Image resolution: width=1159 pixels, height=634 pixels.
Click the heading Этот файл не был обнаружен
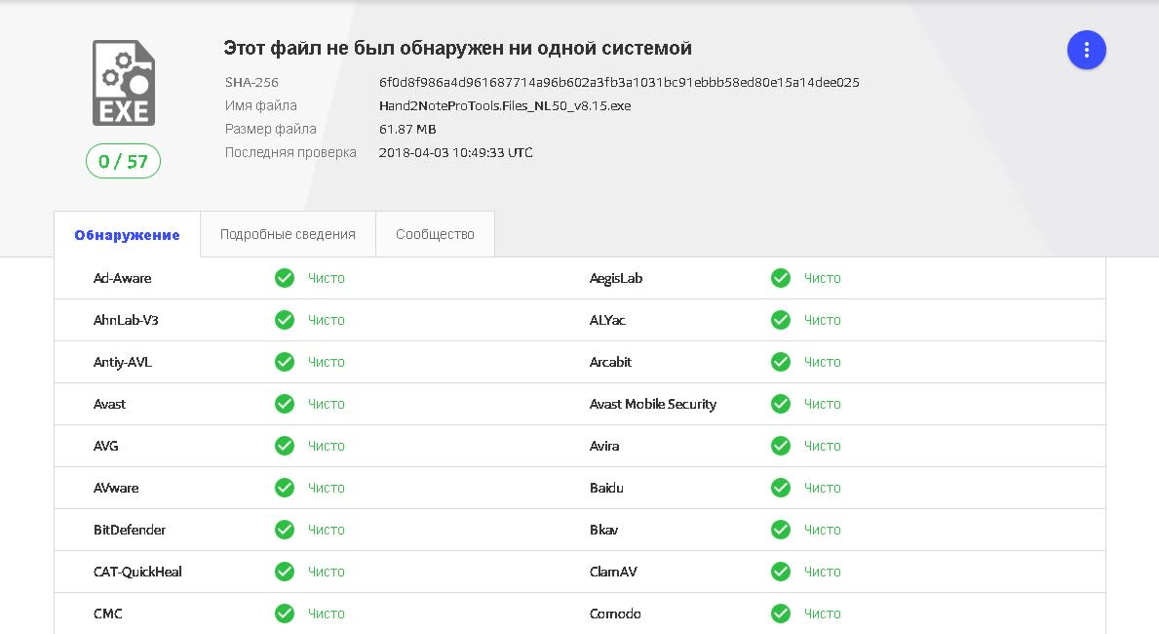457,48
